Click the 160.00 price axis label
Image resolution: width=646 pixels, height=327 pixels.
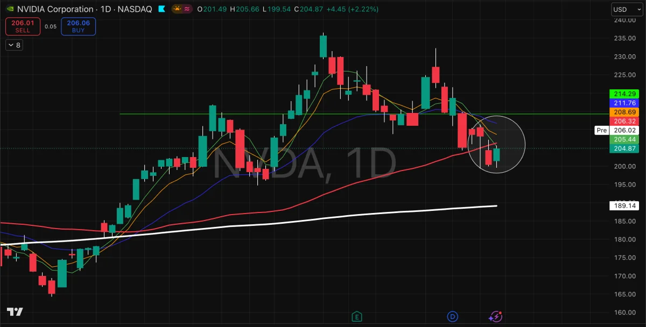point(625,312)
